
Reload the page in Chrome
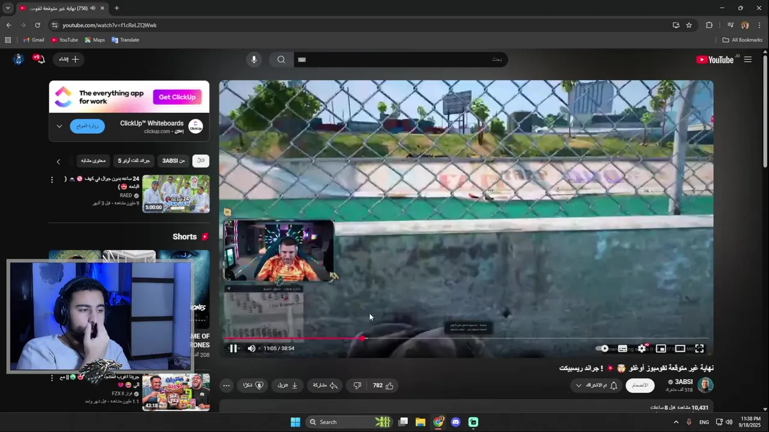37,25
